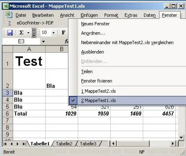Click the Total label cell
The width and height of the screenshot is (186, 156).
coord(29,114)
